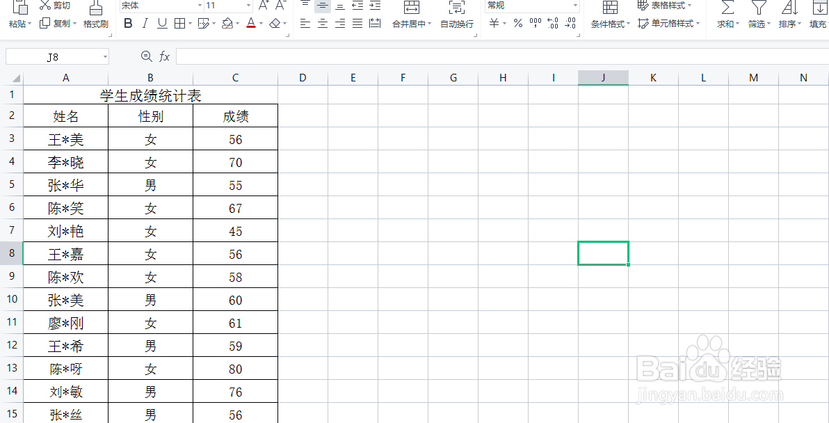The width and height of the screenshot is (829, 423).
Task: Click the Merge and Center (合并居中) icon
Action: click(411, 8)
